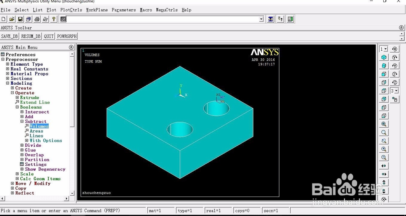
Task: Toggle Dynamic Model Mode icon
Action: coord(394,99)
